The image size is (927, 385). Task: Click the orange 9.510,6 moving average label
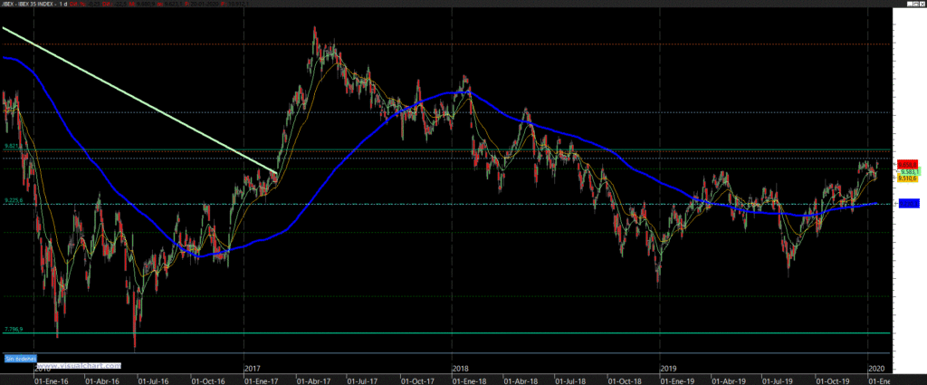(907, 178)
